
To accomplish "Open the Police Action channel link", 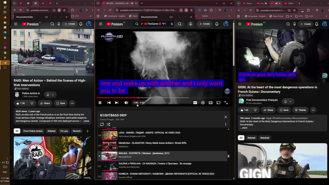I will coord(30,93).
